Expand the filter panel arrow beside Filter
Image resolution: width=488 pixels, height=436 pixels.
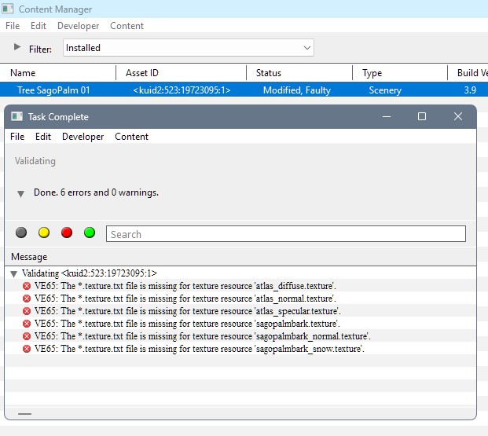tap(17, 47)
